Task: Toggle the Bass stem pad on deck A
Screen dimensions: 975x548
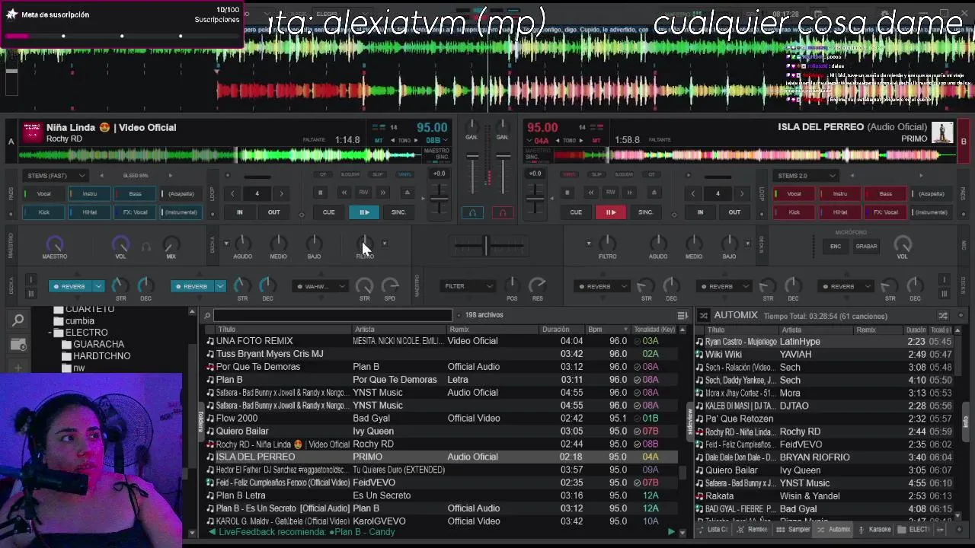Action: point(133,194)
